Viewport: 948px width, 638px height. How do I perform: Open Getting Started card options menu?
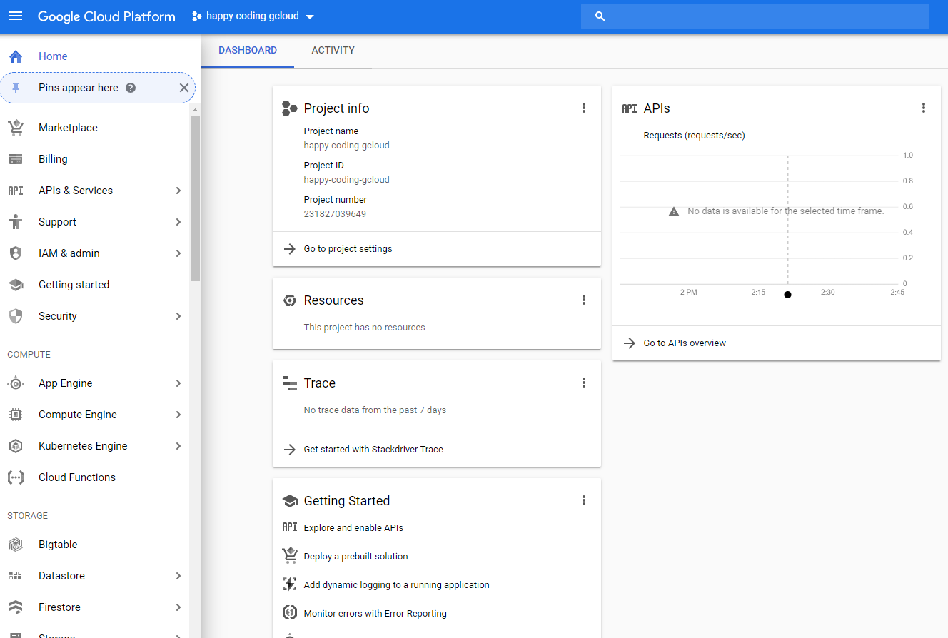point(584,500)
